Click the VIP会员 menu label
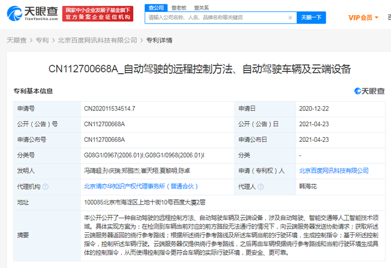This screenshot has height=268, width=391. coord(360,18)
